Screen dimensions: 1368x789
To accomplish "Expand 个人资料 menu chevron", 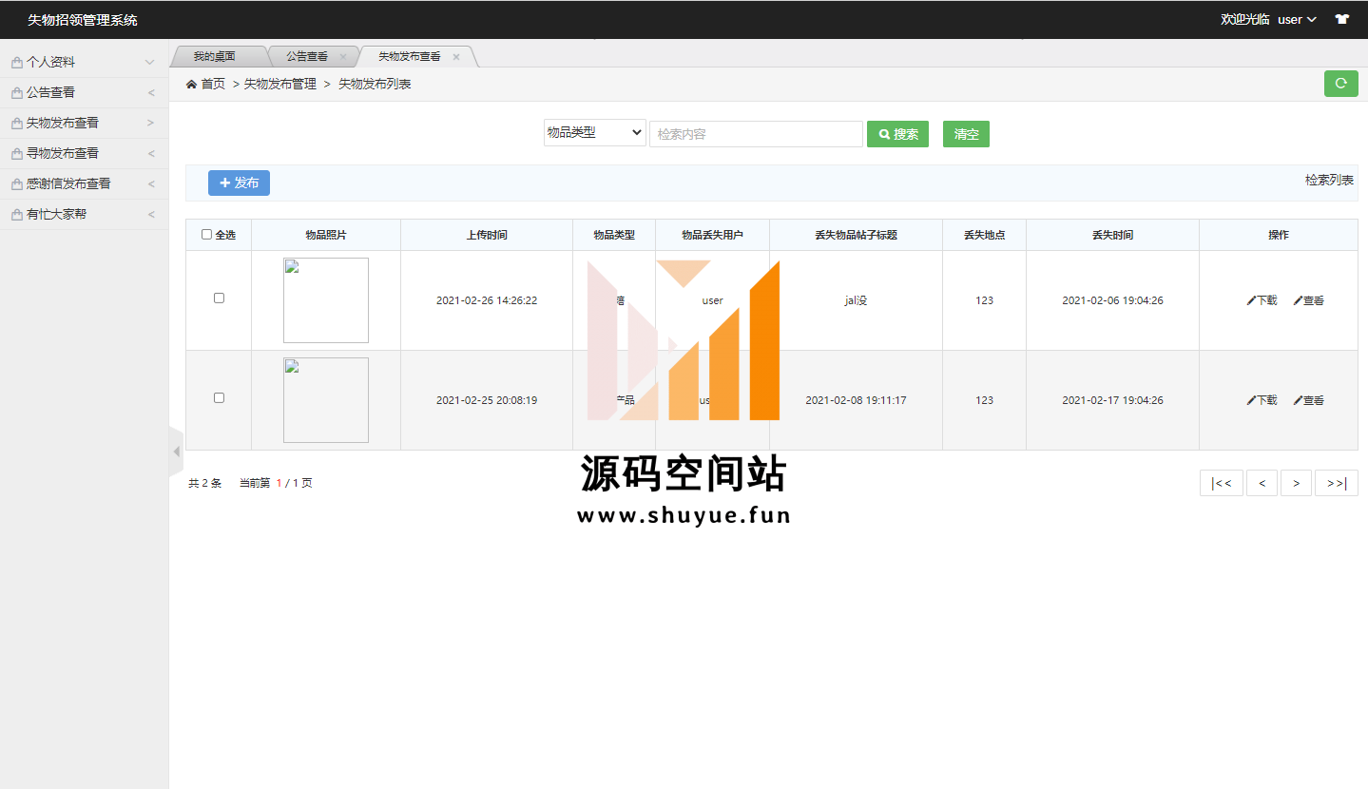I will (149, 63).
